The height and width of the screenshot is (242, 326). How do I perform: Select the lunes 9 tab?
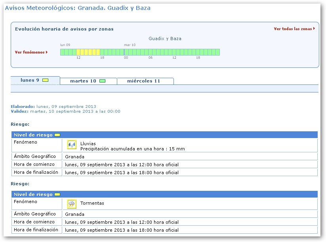coord(30,80)
